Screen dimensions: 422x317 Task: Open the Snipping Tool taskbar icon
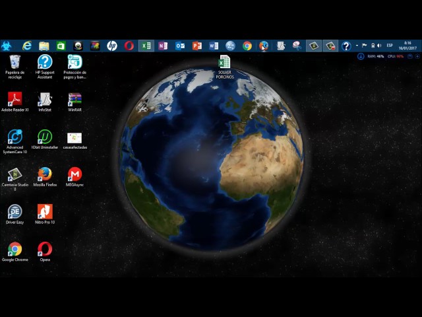pos(297,46)
